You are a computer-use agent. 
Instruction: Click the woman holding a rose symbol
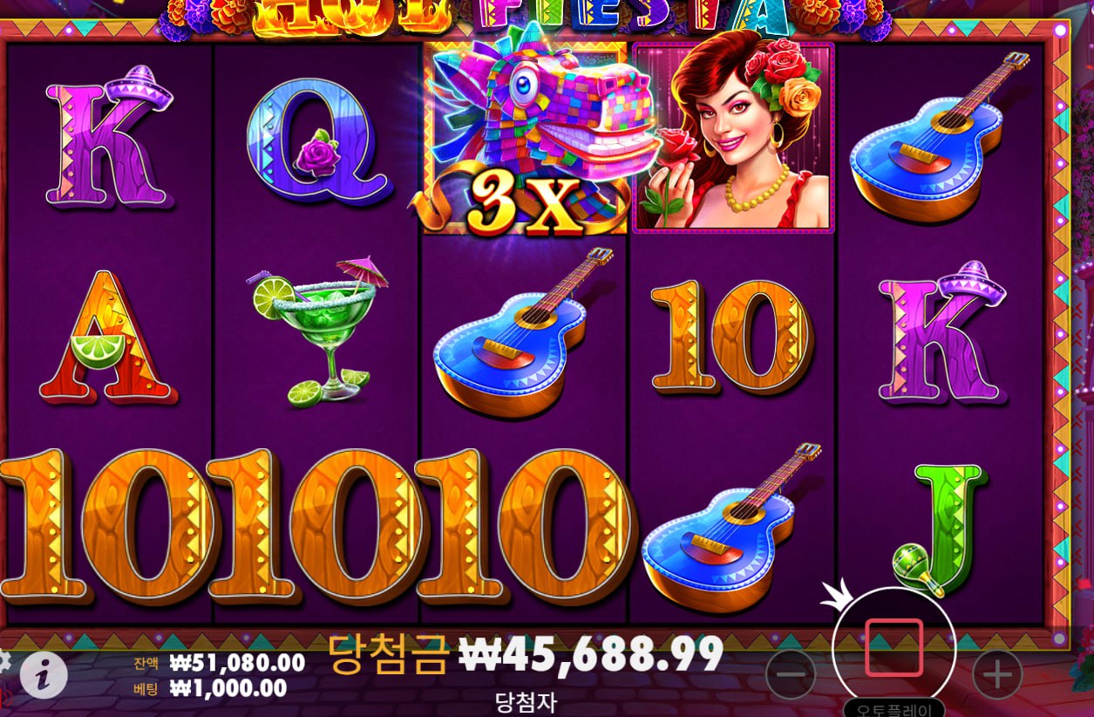[x=733, y=137]
